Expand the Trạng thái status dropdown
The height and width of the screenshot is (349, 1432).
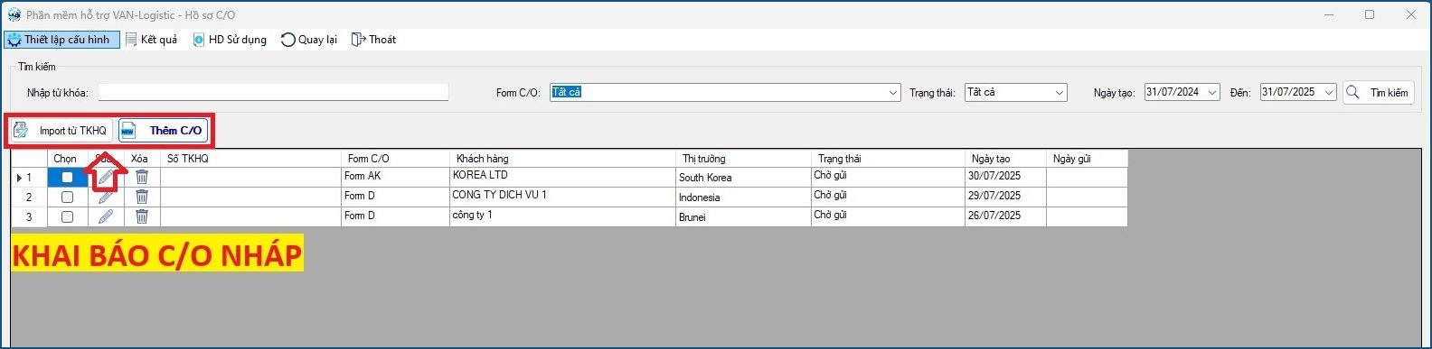pos(1060,92)
